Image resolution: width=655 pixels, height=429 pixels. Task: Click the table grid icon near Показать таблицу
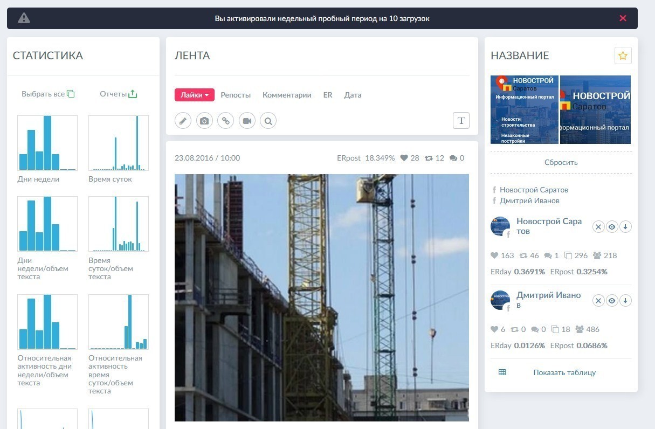point(502,372)
